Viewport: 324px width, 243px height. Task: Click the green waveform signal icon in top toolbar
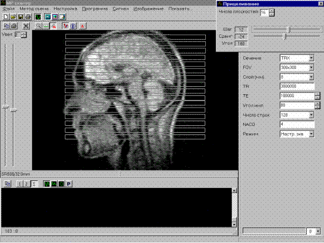point(38,17)
